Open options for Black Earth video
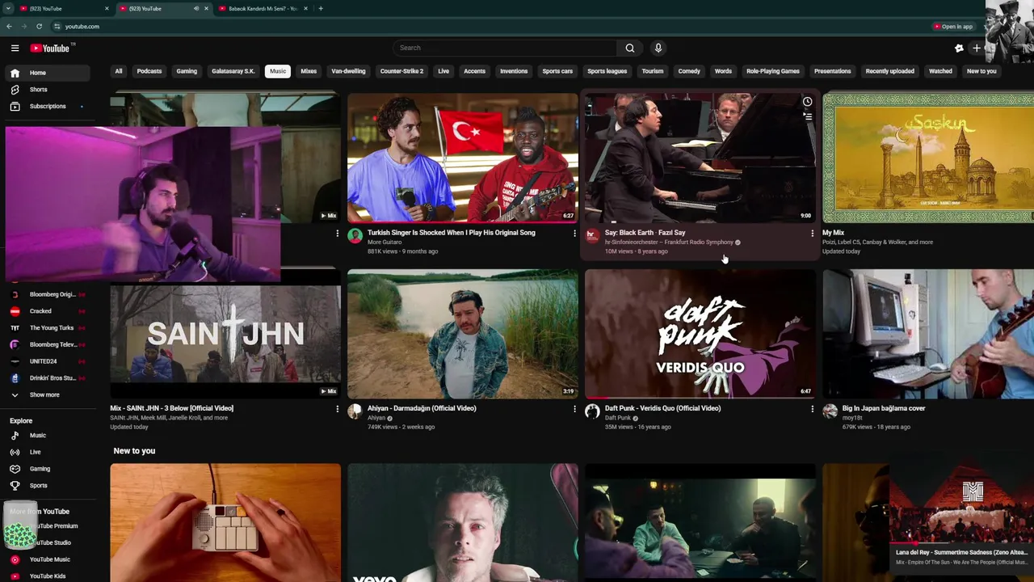This screenshot has width=1034, height=582. (x=812, y=233)
